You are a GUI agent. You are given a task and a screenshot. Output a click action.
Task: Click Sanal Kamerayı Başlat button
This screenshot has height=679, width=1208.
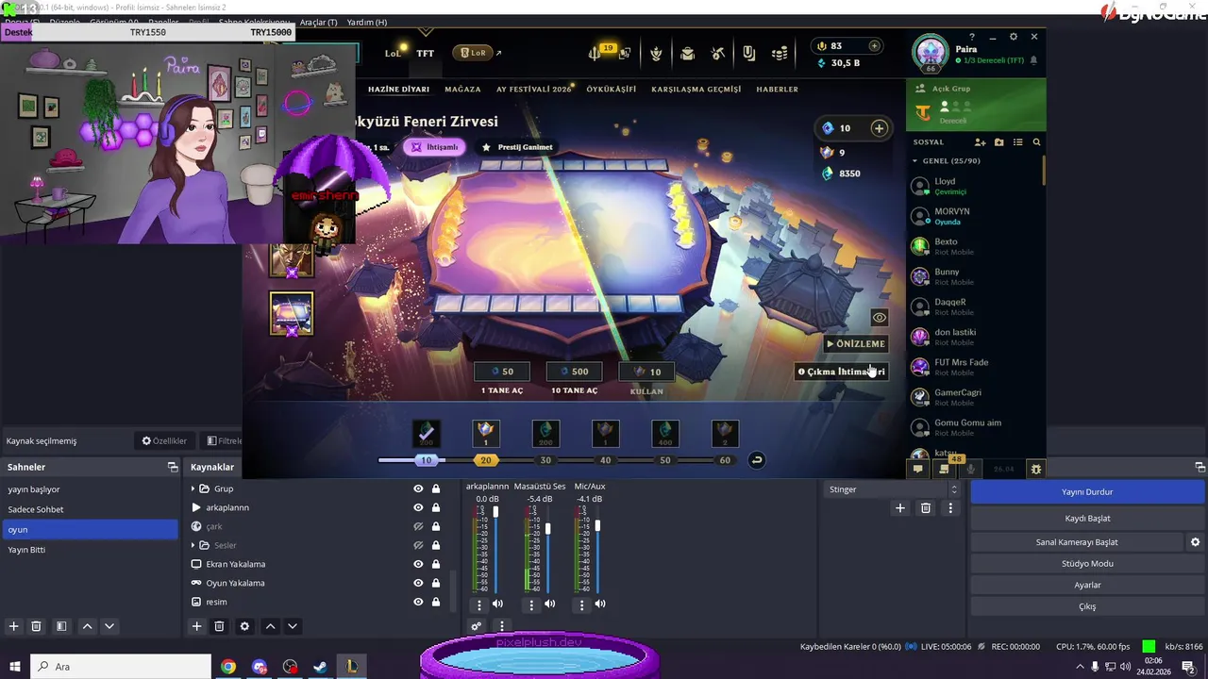pos(1077,542)
